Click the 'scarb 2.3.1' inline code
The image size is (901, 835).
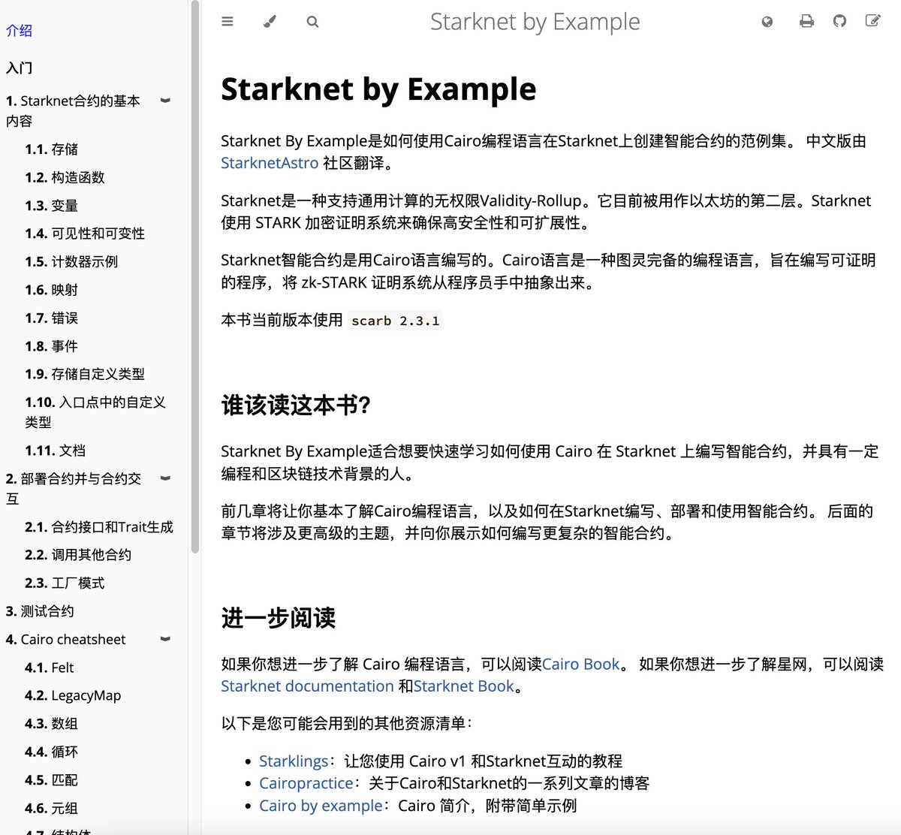396,321
